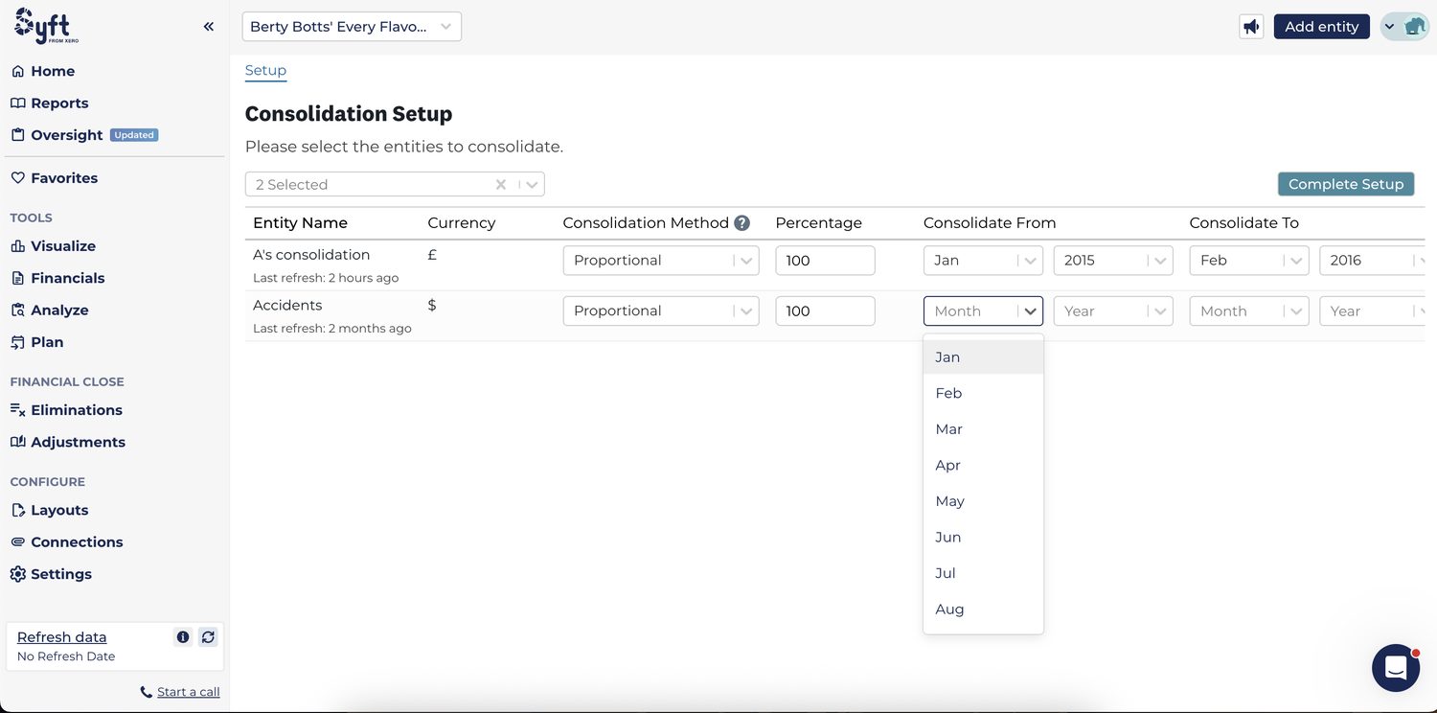Screen dimensions: 1437x713
Task: Select Jun in the month list
Action: point(983,537)
